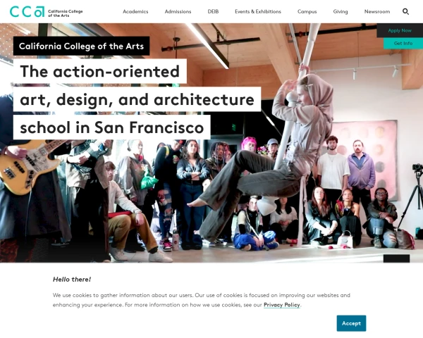Open the Academics menu
This screenshot has height=338, width=423.
coord(135,11)
